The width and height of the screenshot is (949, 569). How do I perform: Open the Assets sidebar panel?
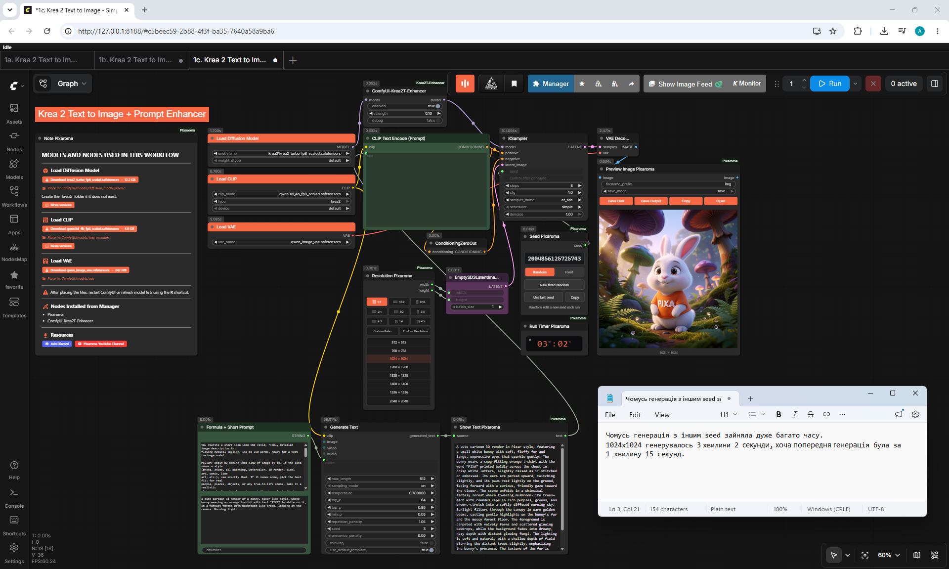pyautogui.click(x=14, y=113)
